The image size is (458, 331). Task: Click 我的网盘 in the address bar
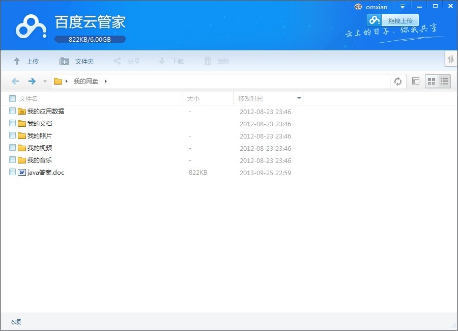86,81
